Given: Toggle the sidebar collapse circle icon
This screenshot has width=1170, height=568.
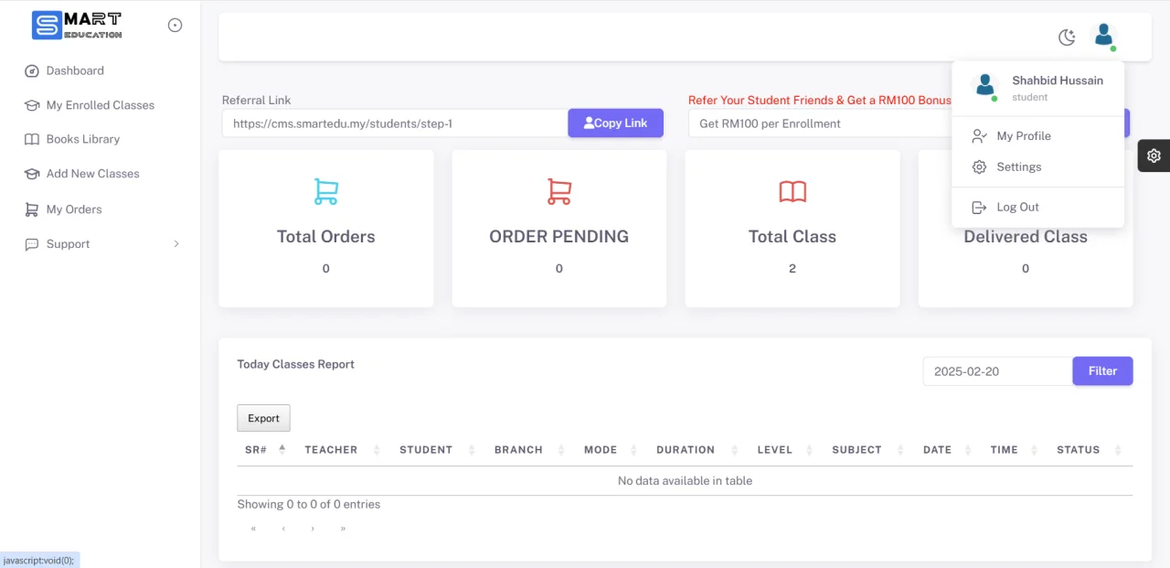Looking at the screenshot, I should (x=175, y=26).
